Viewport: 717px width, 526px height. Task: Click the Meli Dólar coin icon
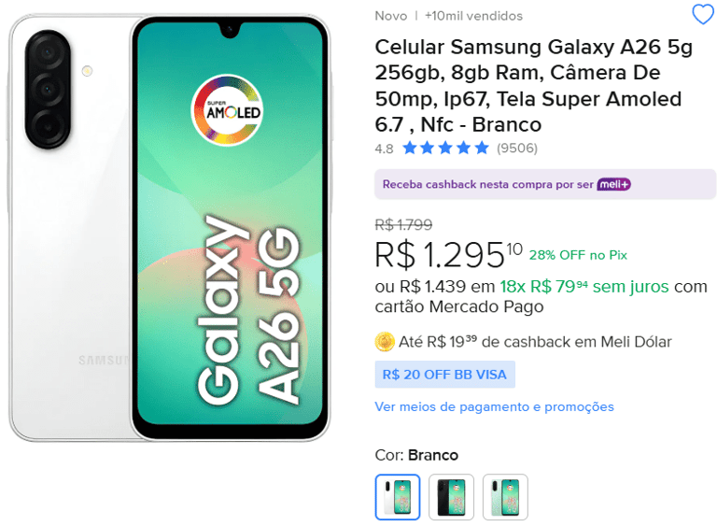(x=385, y=342)
